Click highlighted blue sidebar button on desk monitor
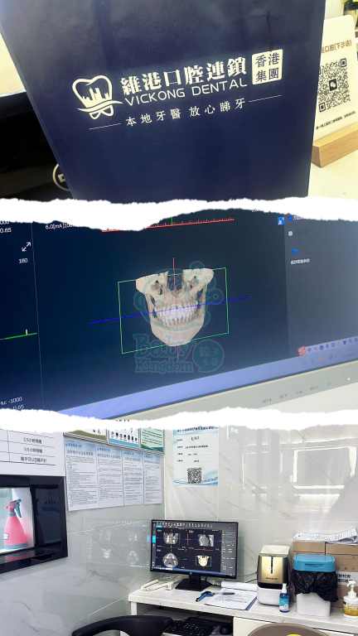 click(154, 539)
